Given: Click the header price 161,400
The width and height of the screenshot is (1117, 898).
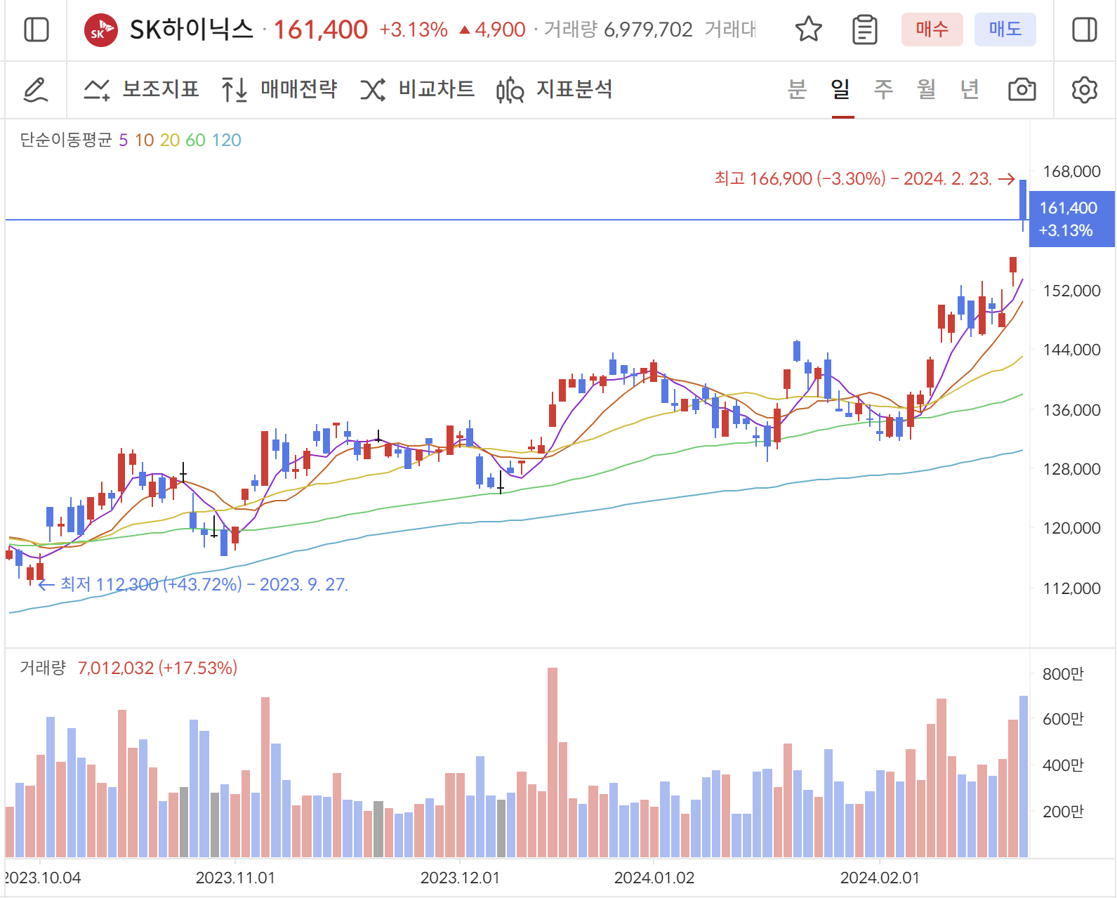Looking at the screenshot, I should click(321, 29).
